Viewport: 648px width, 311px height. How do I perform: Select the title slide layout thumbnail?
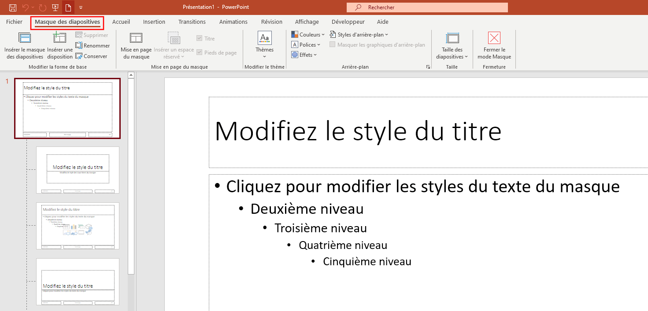pyautogui.click(x=78, y=170)
